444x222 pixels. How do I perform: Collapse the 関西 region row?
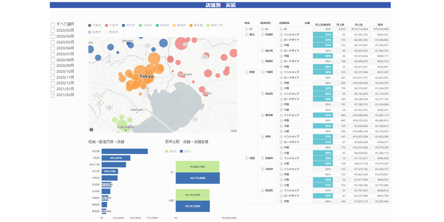point(247,158)
